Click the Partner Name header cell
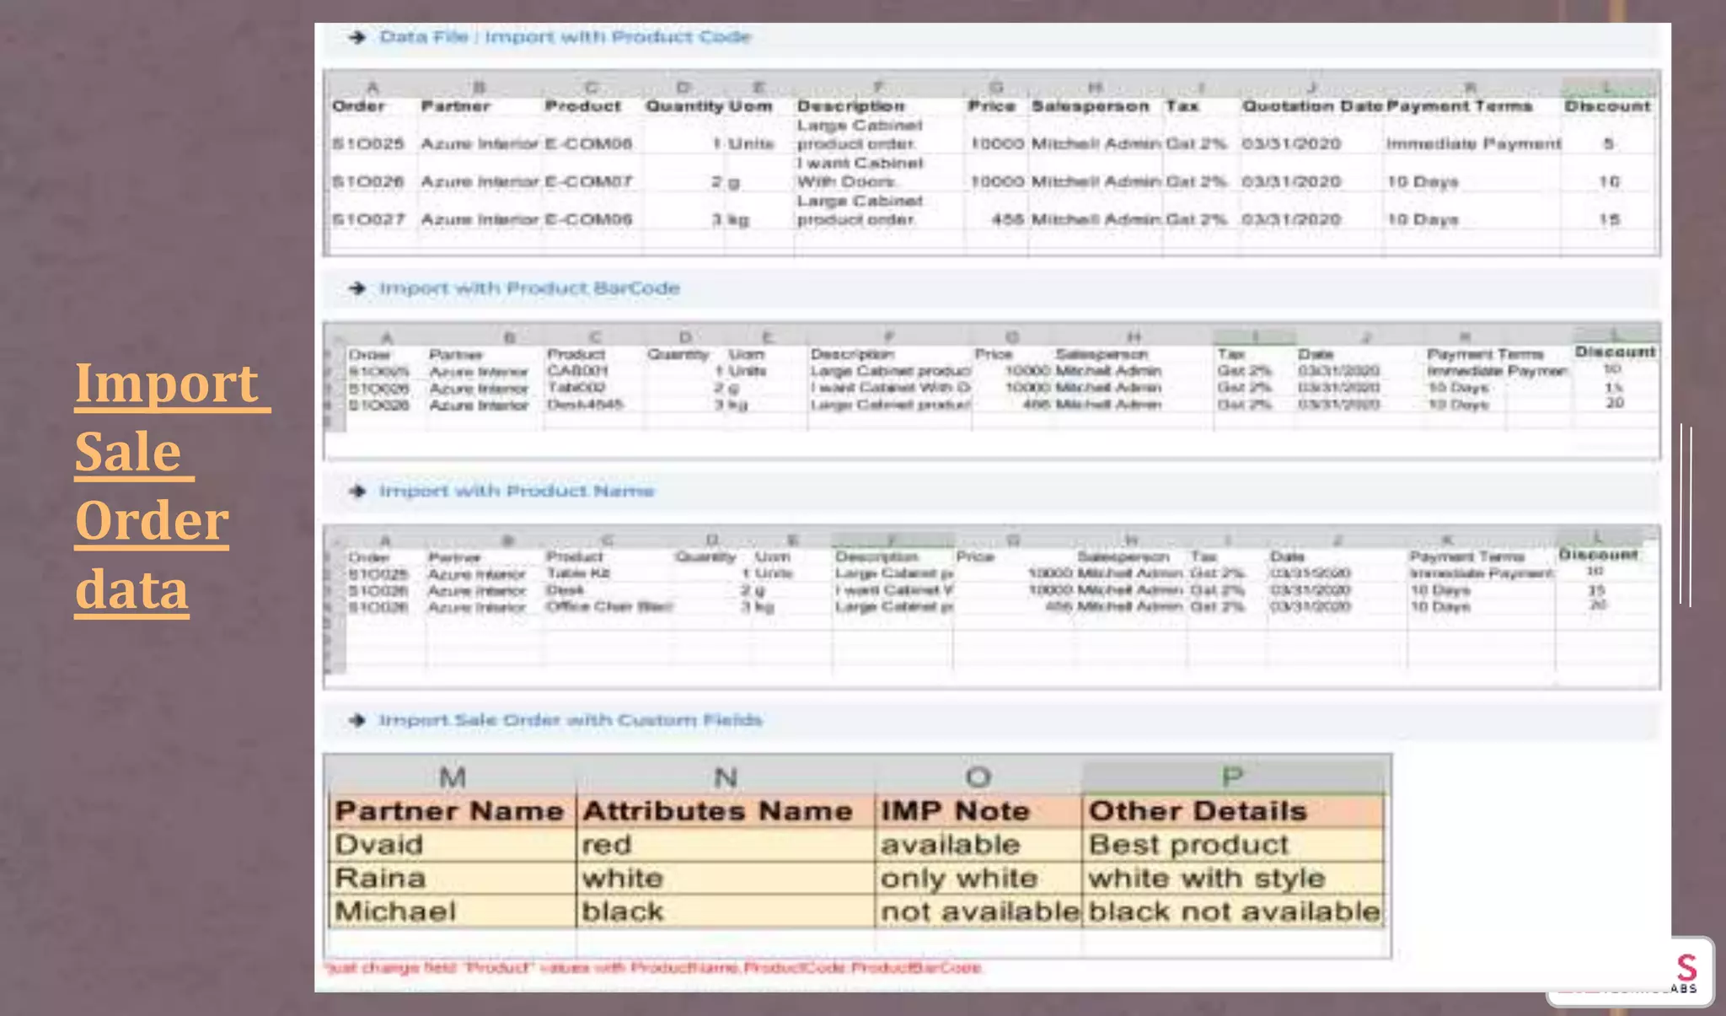This screenshot has height=1016, width=1726. (x=449, y=811)
